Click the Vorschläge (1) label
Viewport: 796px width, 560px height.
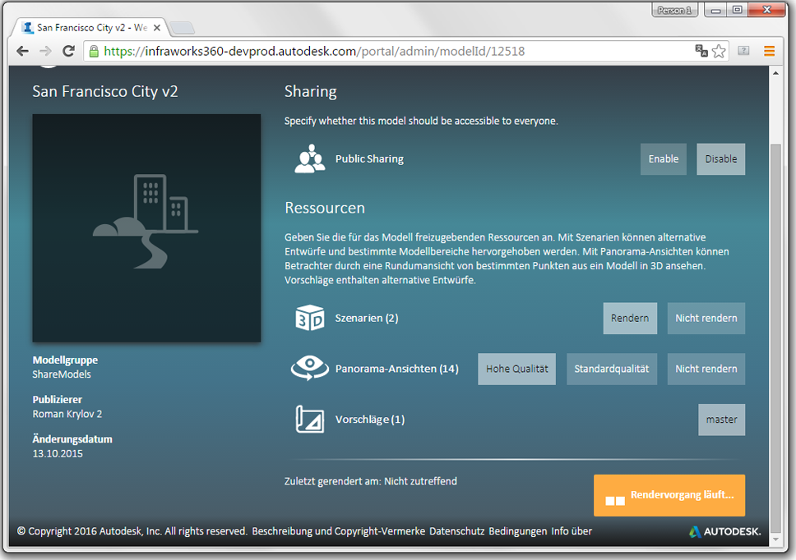370,420
